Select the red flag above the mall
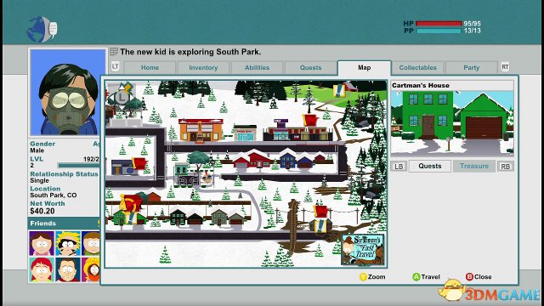The height and width of the screenshot is (306, 544). coord(310,121)
